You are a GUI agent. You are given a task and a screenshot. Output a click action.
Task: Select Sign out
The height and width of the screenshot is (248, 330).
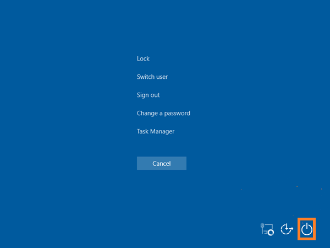click(x=148, y=95)
